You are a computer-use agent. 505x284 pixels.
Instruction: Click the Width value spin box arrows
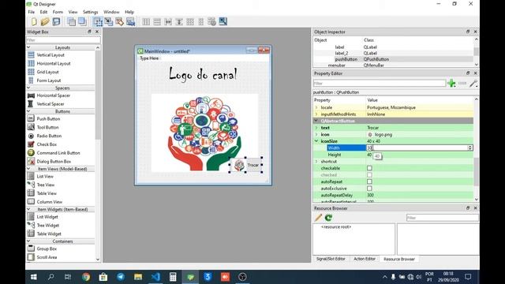470,148
